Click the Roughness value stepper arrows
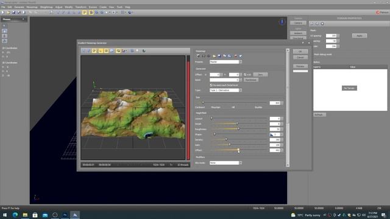Screen dimensions: 390x219 (x=282, y=129)
